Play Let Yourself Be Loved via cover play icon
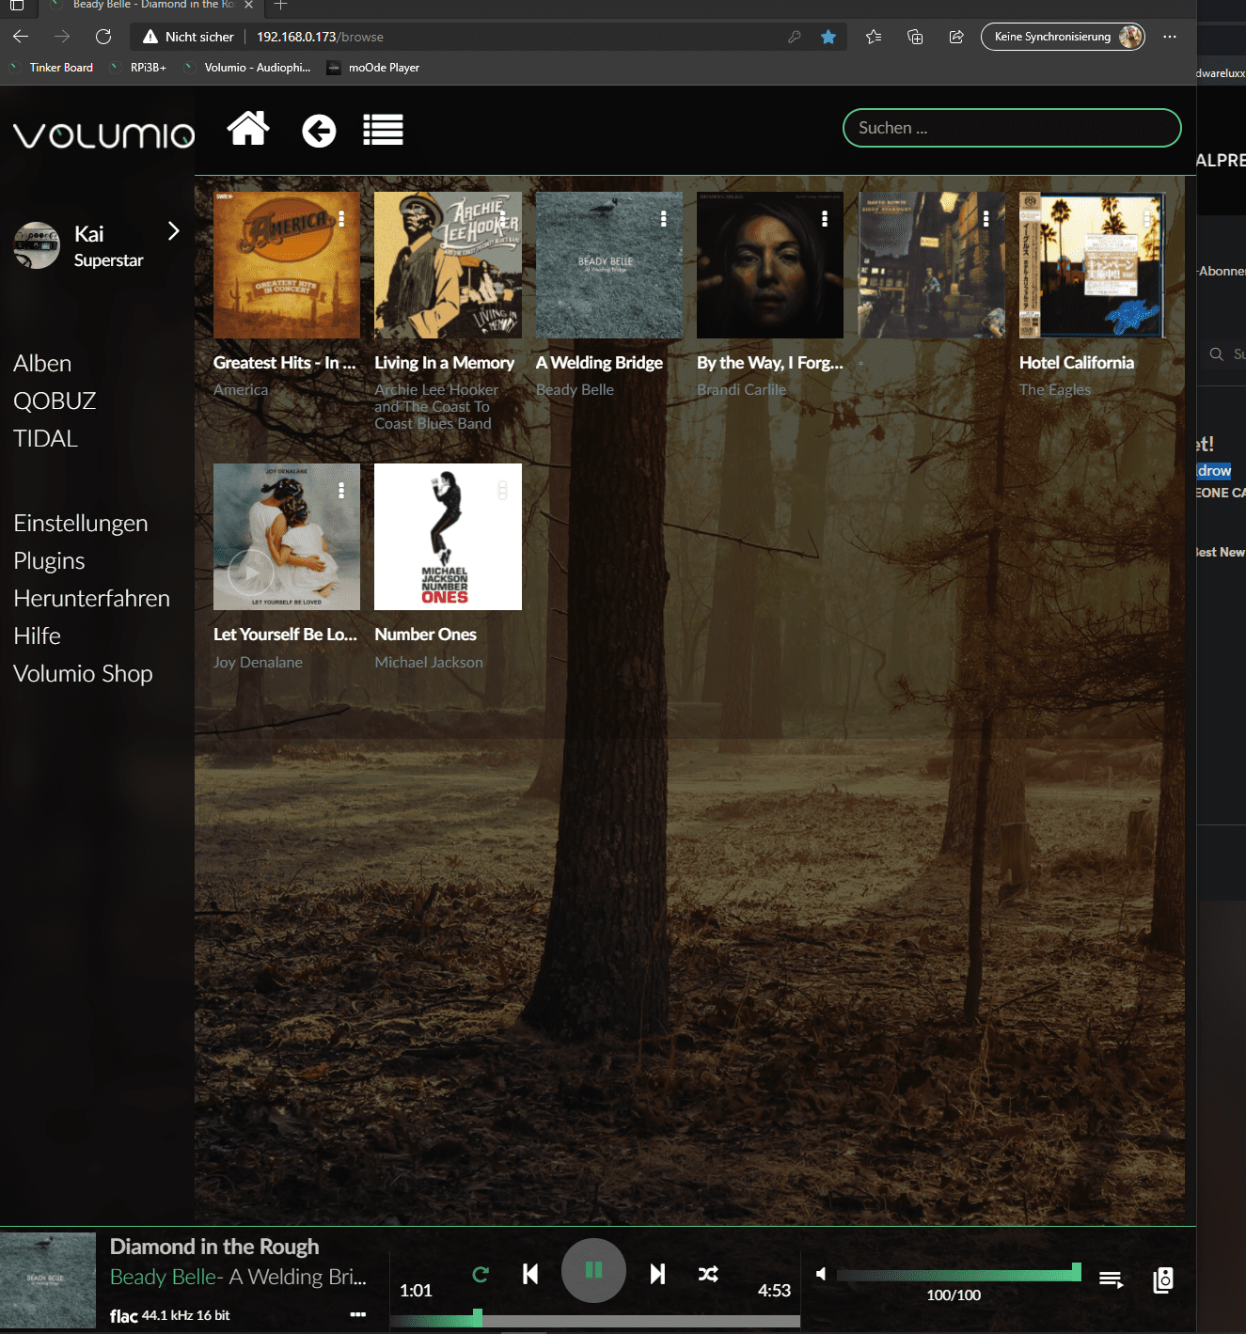 tap(251, 571)
